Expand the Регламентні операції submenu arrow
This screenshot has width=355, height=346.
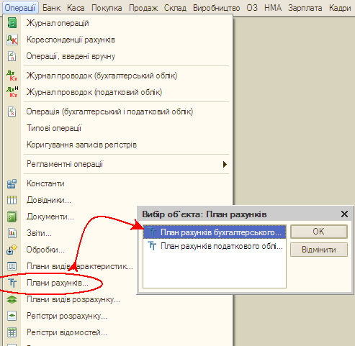pos(225,164)
